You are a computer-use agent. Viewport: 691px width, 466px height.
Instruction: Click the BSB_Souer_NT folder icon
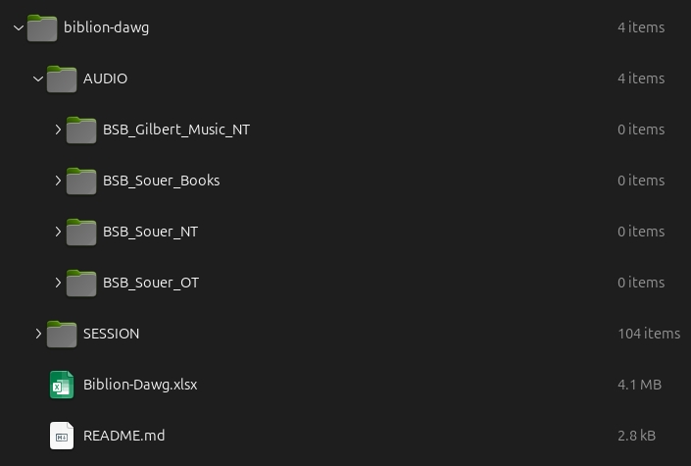[x=81, y=232]
